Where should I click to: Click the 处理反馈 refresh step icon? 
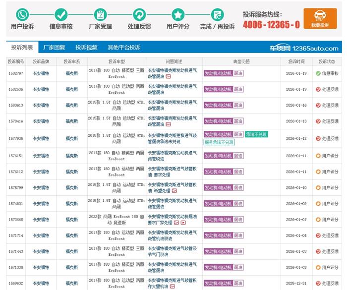(x=139, y=14)
